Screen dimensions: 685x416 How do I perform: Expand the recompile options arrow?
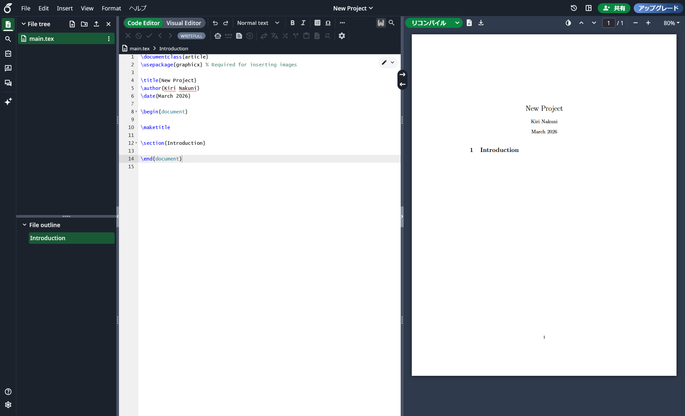click(x=457, y=23)
